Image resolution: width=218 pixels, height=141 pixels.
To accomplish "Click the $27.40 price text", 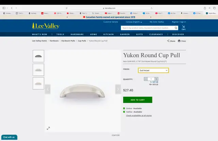I will pos(128,90).
